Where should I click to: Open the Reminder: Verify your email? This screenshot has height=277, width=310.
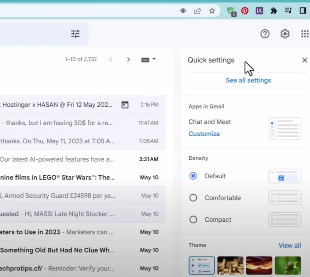pyautogui.click(x=83, y=268)
